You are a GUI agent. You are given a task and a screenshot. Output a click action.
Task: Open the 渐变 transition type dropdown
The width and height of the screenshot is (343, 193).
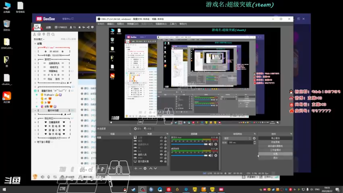(237, 138)
